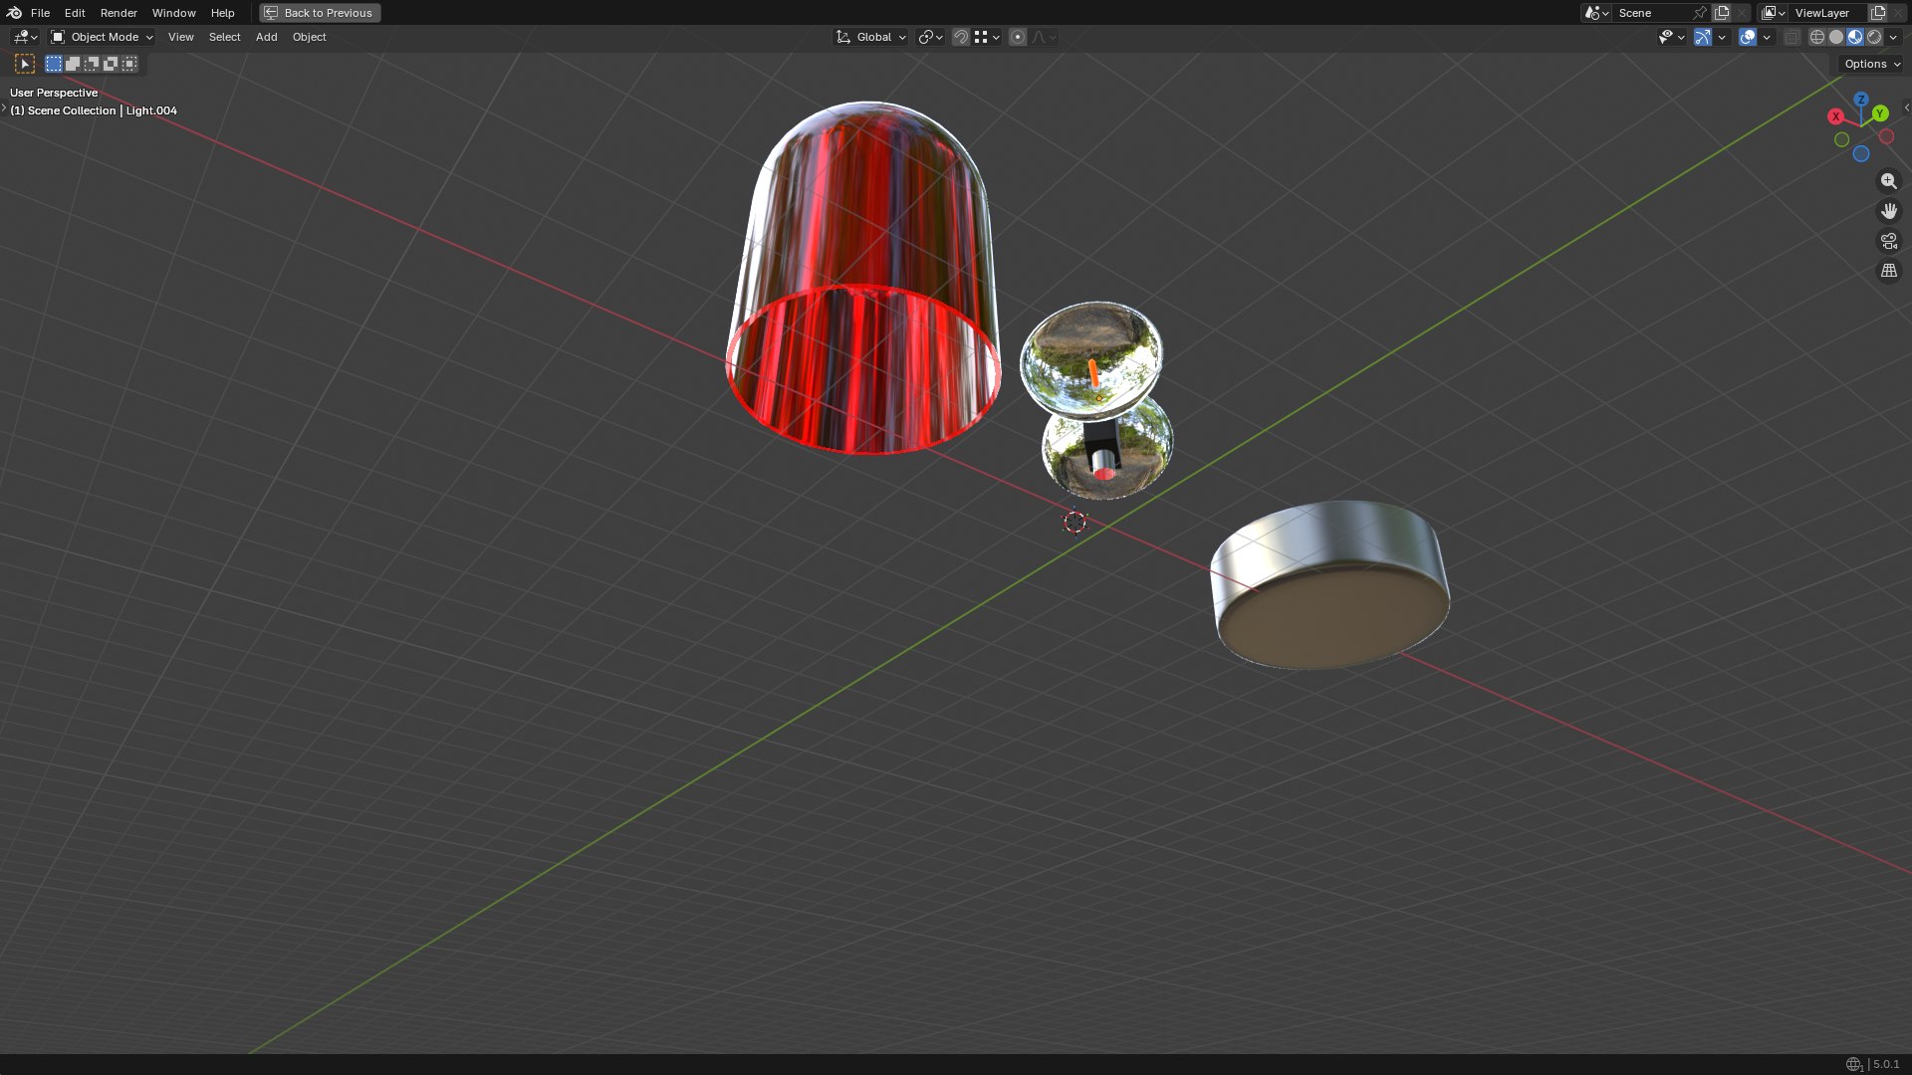Open the viewport shading options dropdown

pos(1893,37)
